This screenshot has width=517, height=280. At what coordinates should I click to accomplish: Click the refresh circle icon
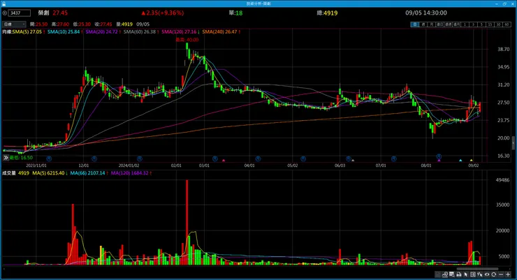pyautogui.click(x=493, y=274)
